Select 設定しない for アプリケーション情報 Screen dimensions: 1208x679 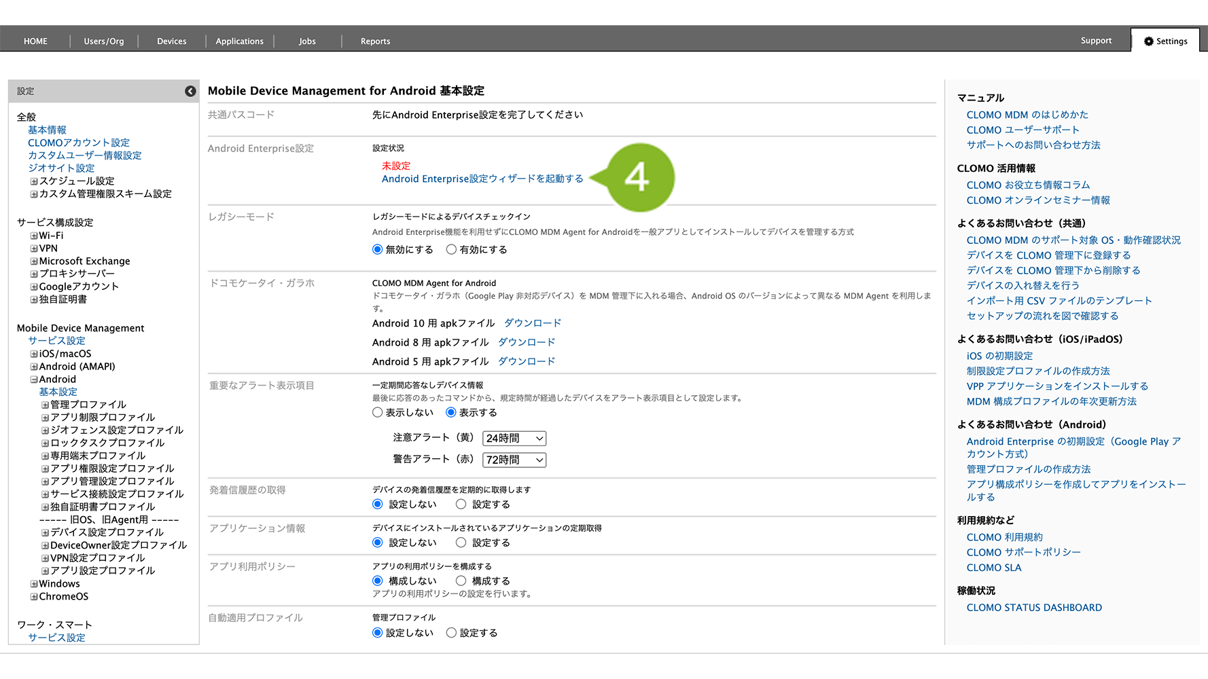[378, 543]
